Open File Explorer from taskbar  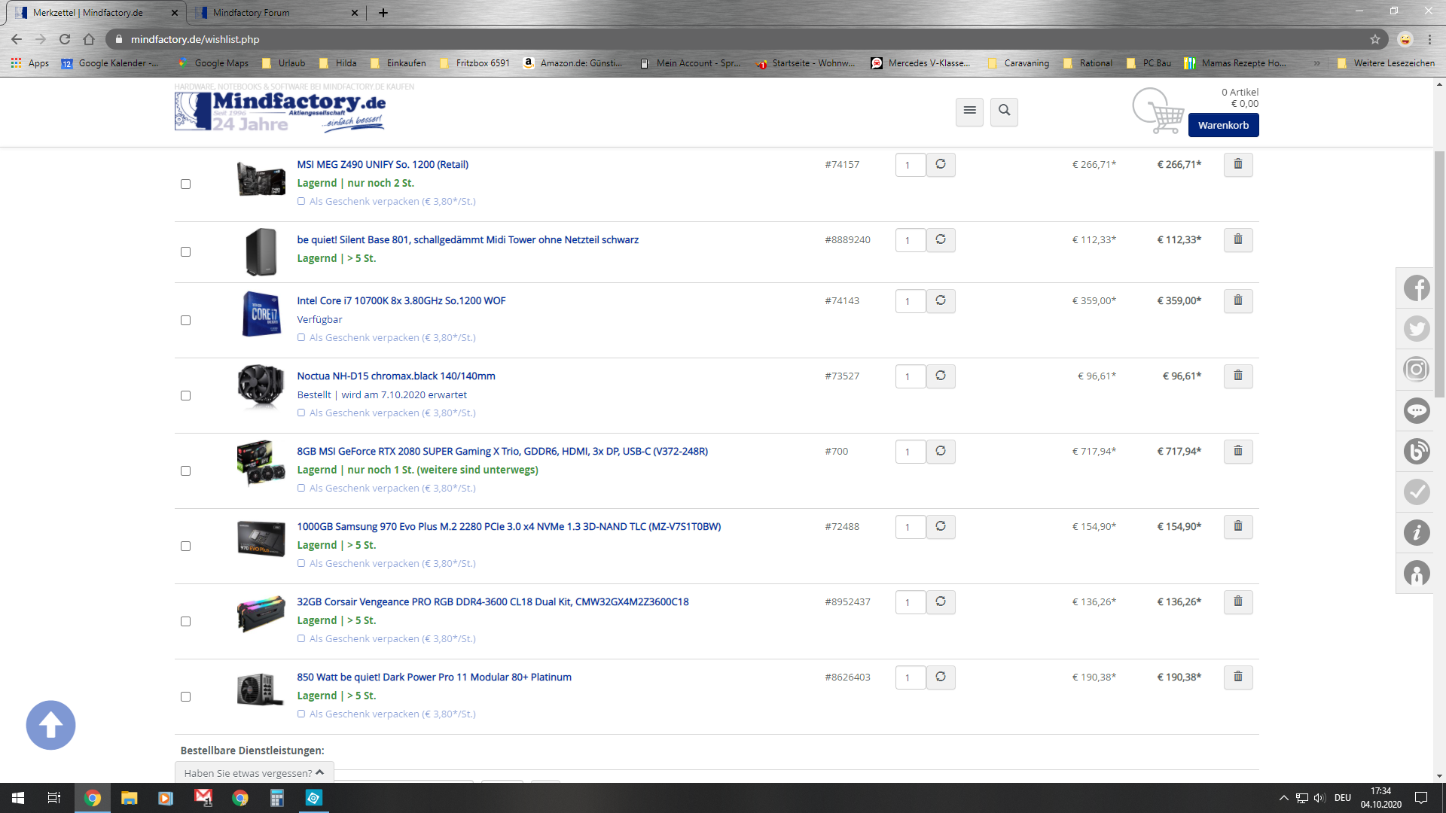[x=130, y=798]
